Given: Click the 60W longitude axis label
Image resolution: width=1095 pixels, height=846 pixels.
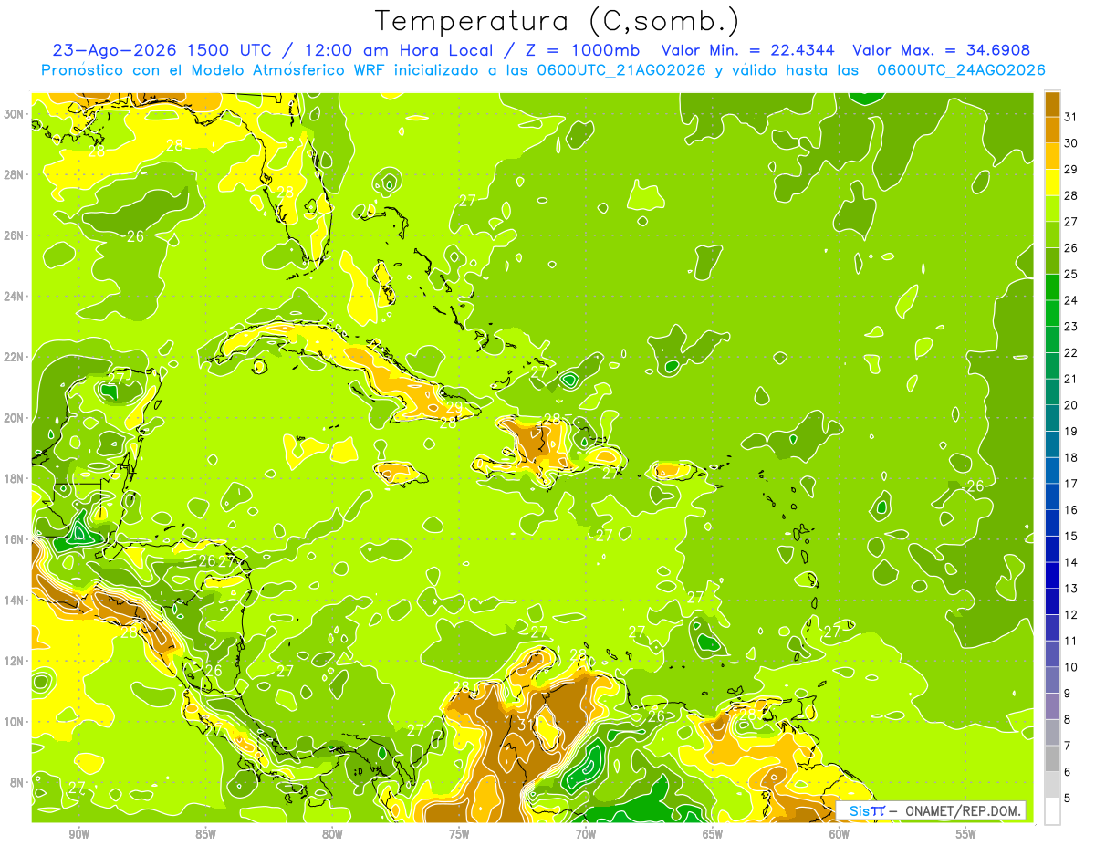Looking at the screenshot, I should click(x=839, y=834).
